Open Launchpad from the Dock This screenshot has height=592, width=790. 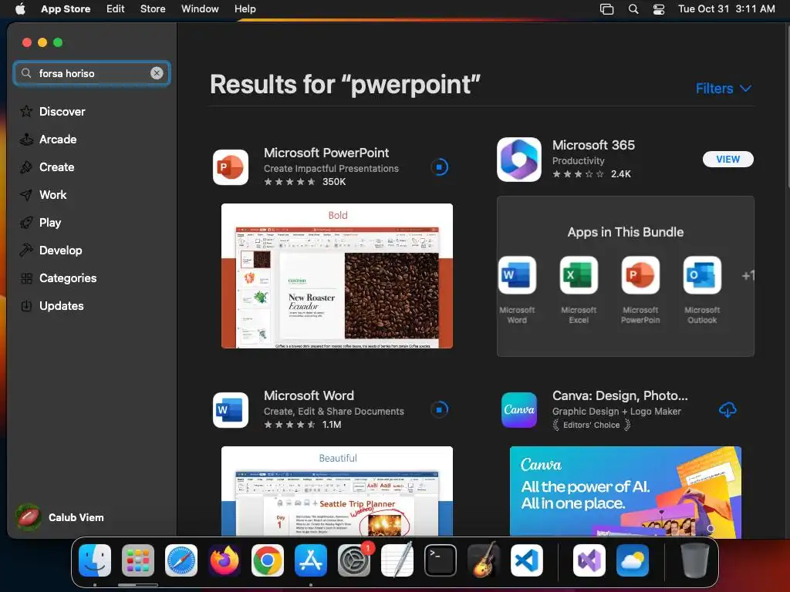coord(138,560)
